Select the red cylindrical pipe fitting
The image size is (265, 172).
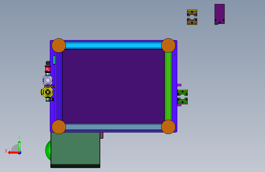point(48,69)
